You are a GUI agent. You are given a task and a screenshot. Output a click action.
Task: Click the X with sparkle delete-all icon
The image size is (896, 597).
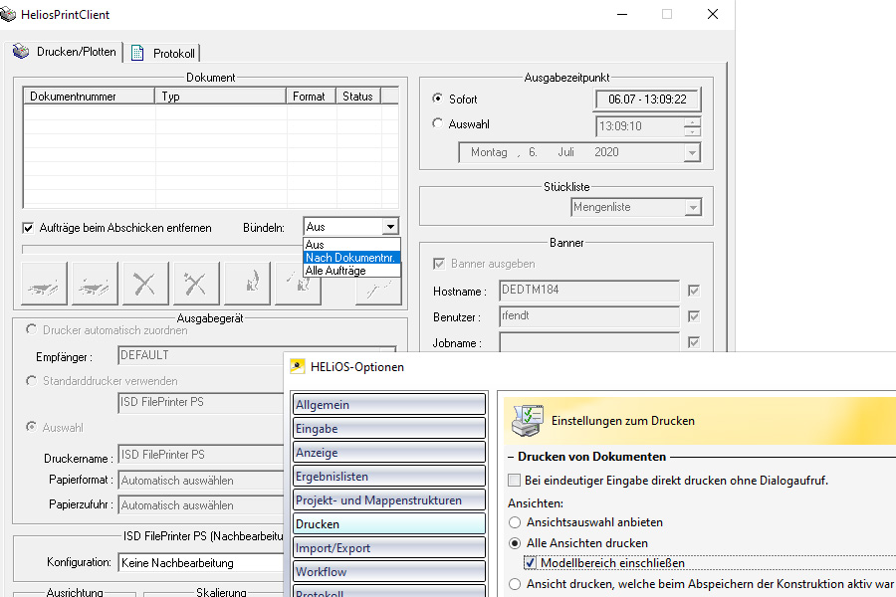coord(196,285)
